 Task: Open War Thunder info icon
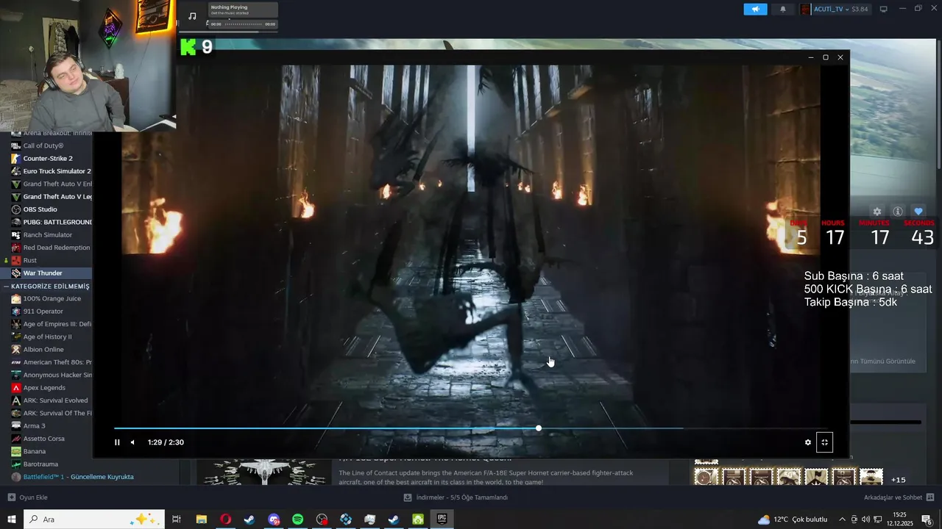[898, 212]
